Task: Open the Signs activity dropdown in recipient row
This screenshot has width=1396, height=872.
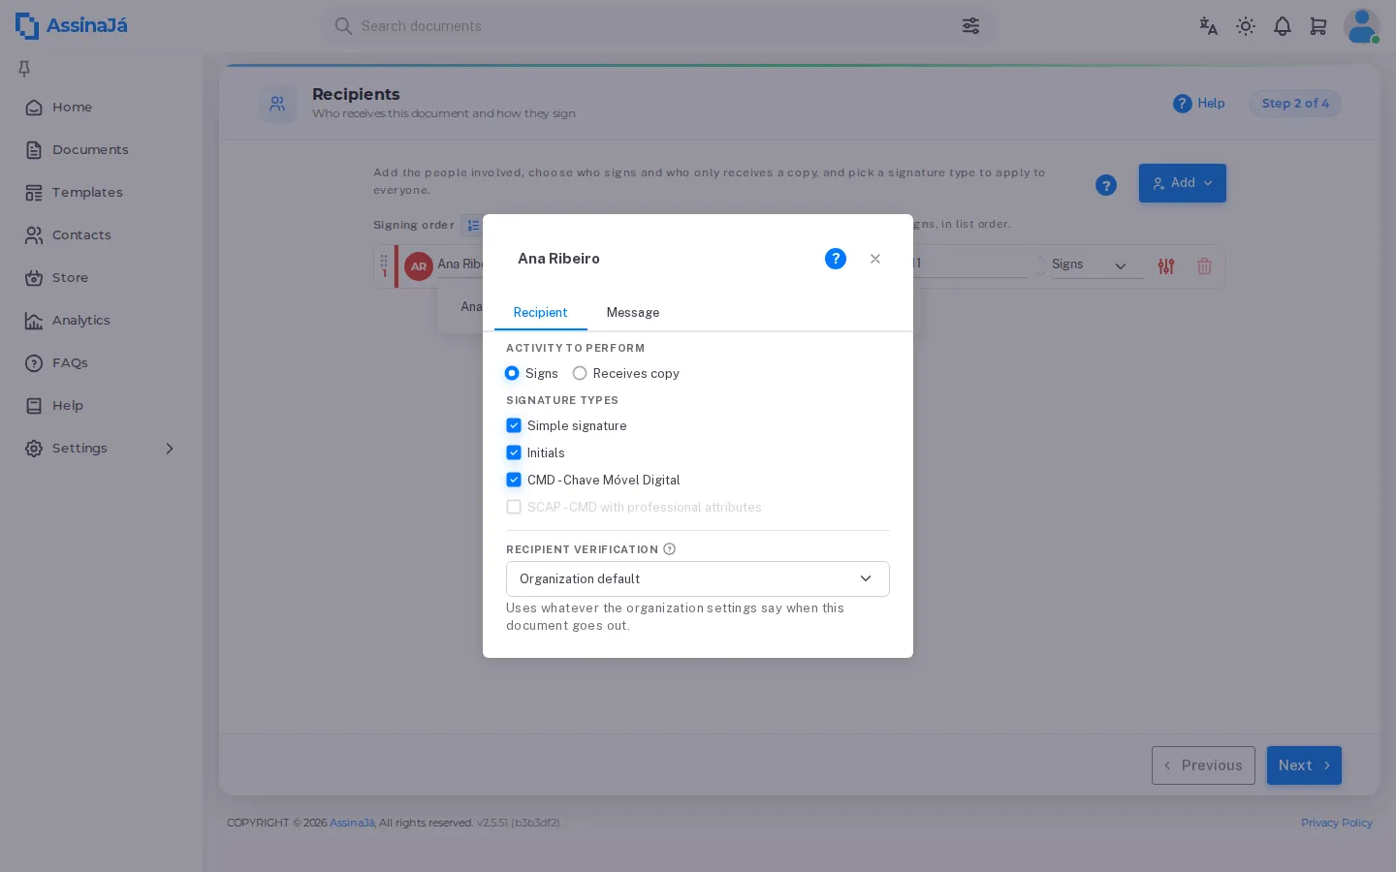Action: (1096, 265)
